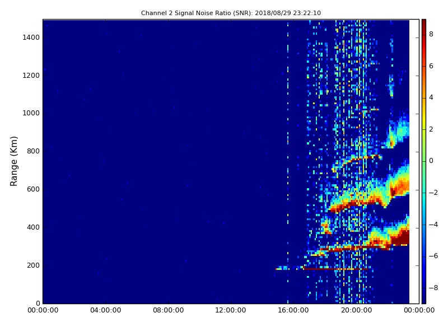Click the colorbar tick label −6
448x336 pixels.
click(433, 256)
